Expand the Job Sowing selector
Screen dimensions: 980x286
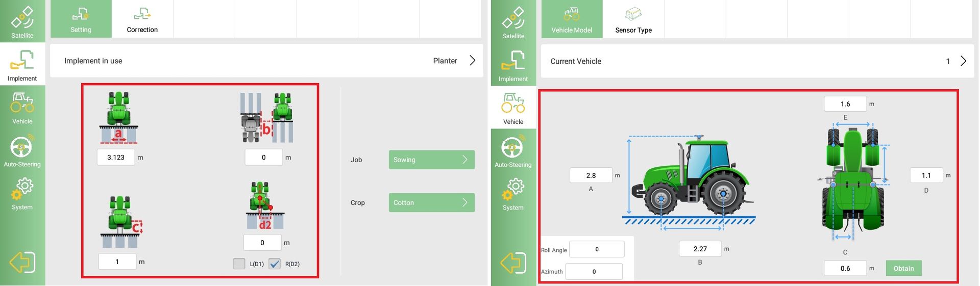point(431,160)
